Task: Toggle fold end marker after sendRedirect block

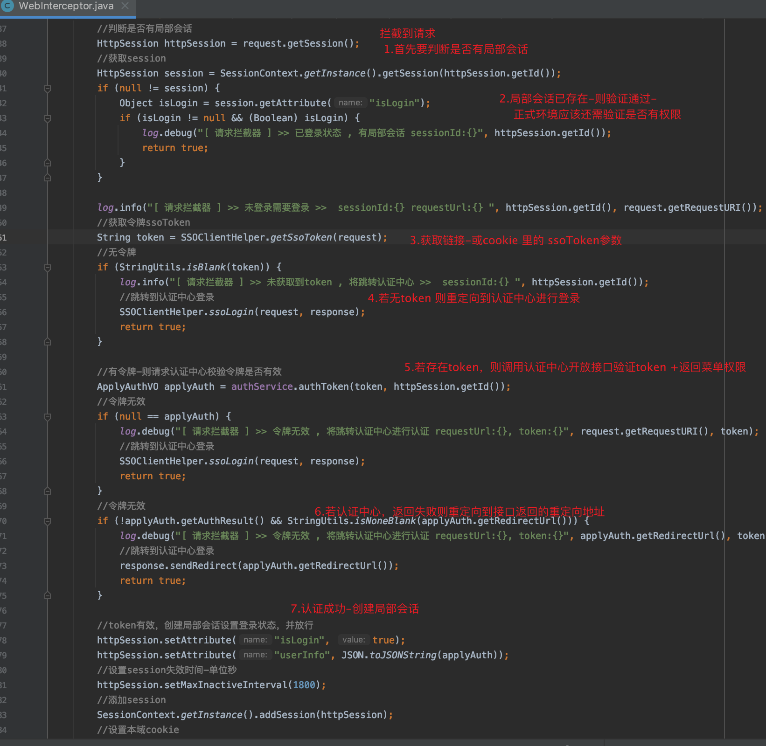Action: [x=48, y=595]
